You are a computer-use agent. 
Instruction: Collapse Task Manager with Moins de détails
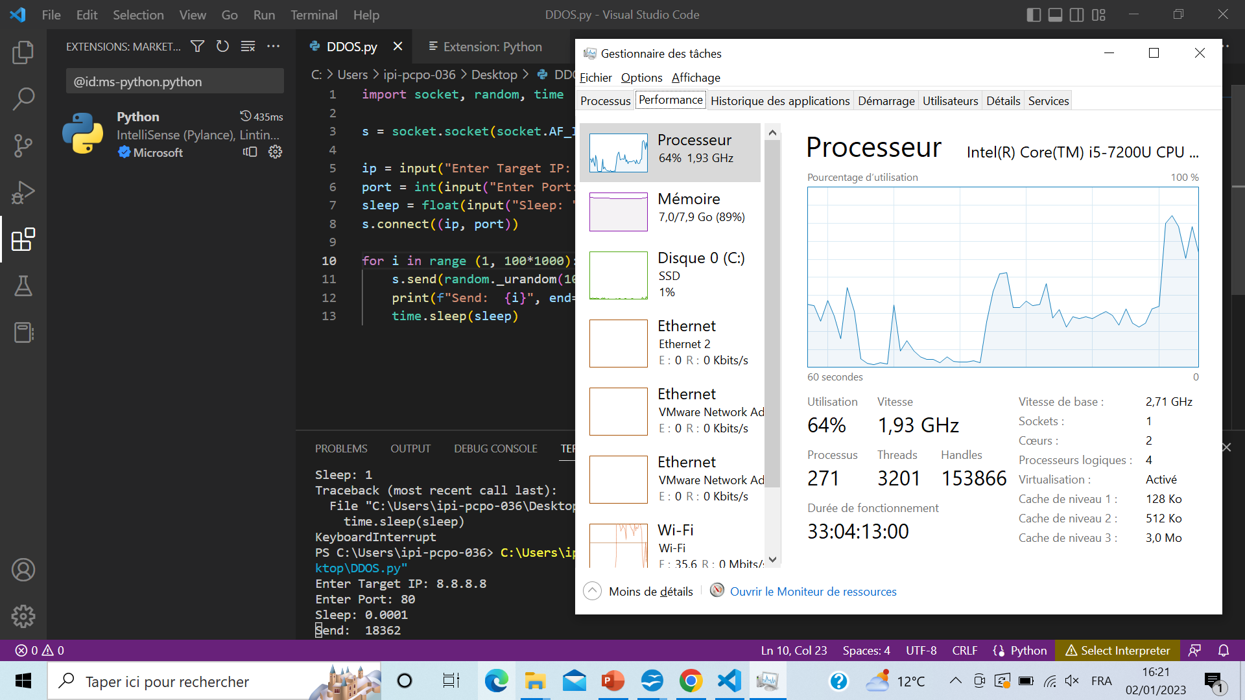tap(639, 591)
